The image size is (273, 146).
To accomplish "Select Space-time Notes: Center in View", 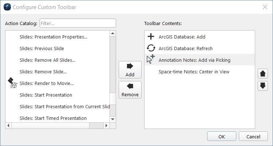I will [194, 72].
